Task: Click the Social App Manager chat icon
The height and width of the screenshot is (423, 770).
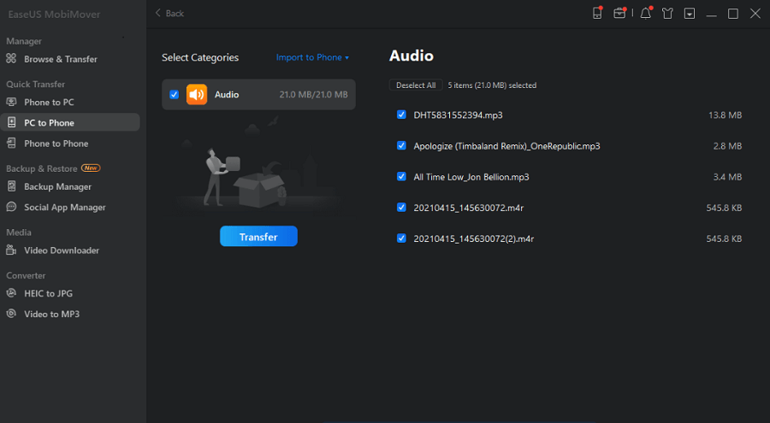Action: tap(11, 207)
